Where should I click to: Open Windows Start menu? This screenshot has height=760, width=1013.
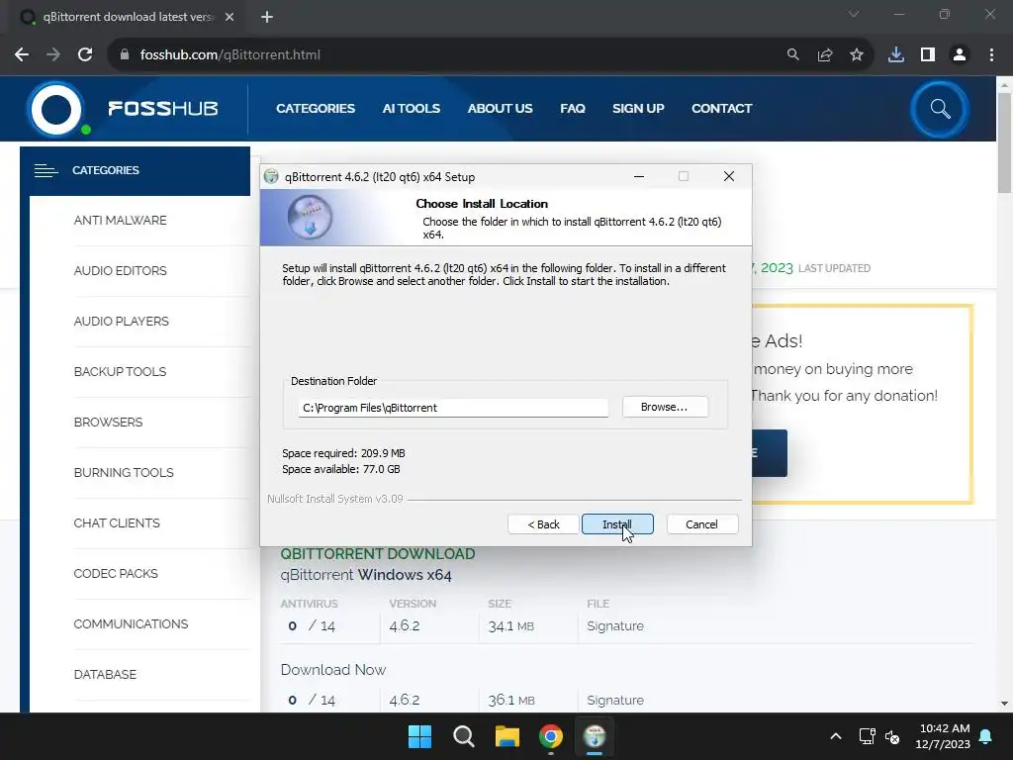(419, 736)
